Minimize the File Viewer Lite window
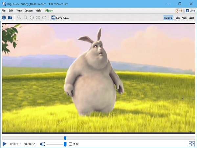197x148 pixels. coord(169,4)
